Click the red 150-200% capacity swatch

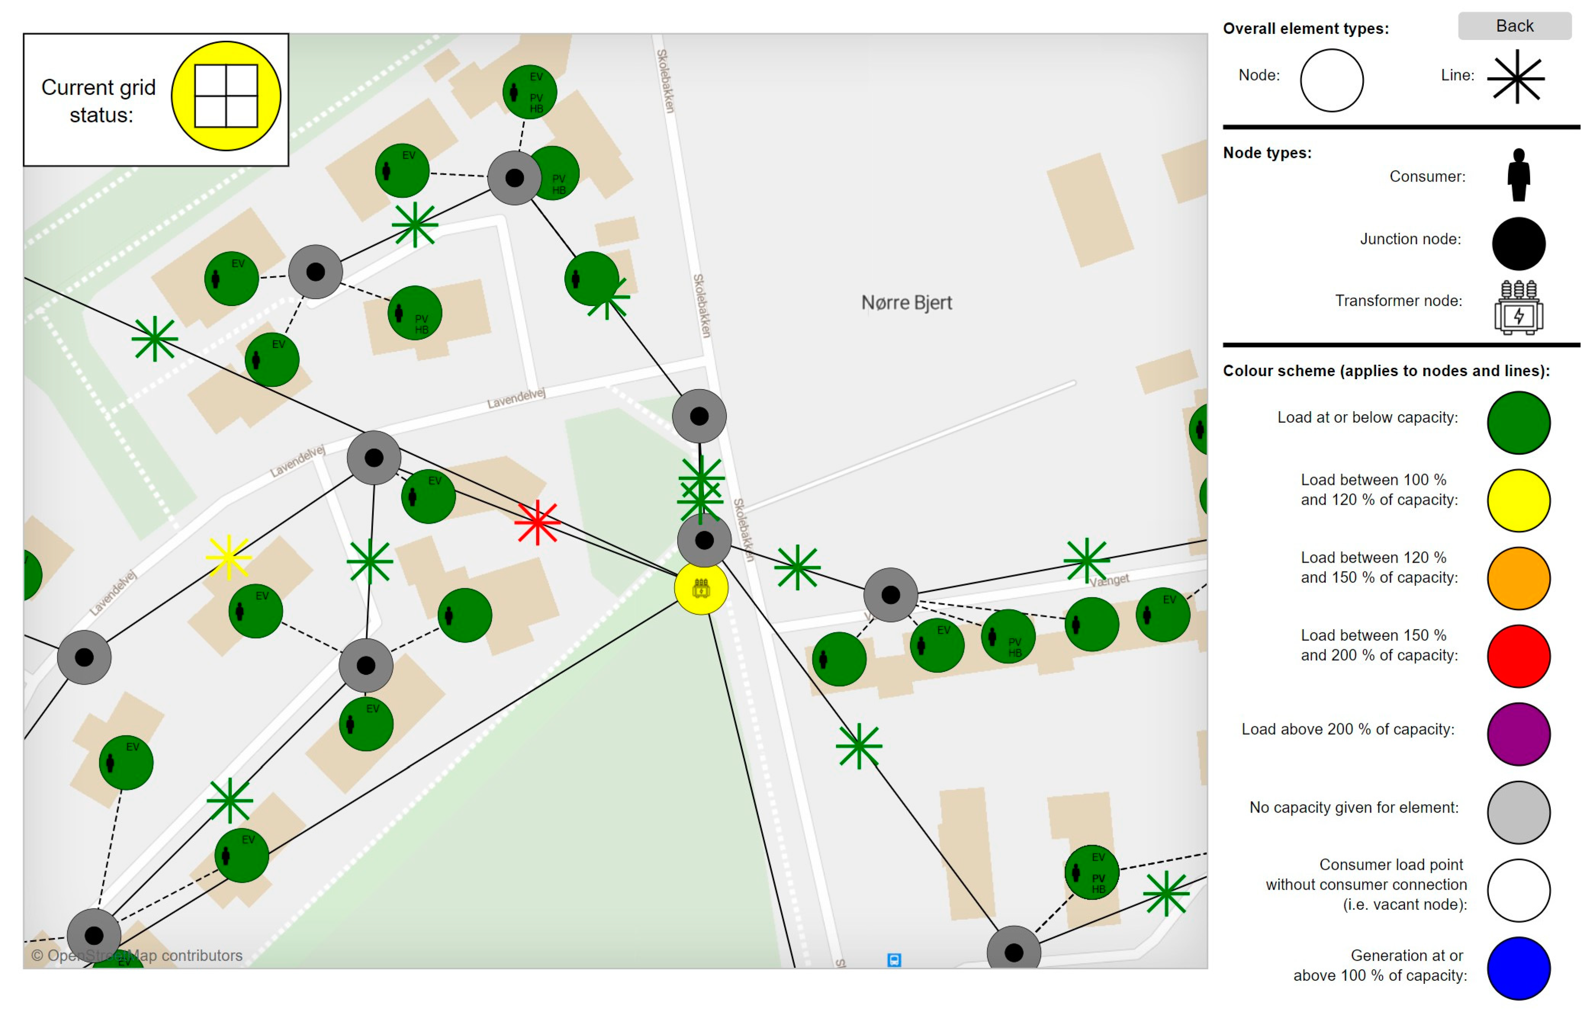pyautogui.click(x=1519, y=657)
